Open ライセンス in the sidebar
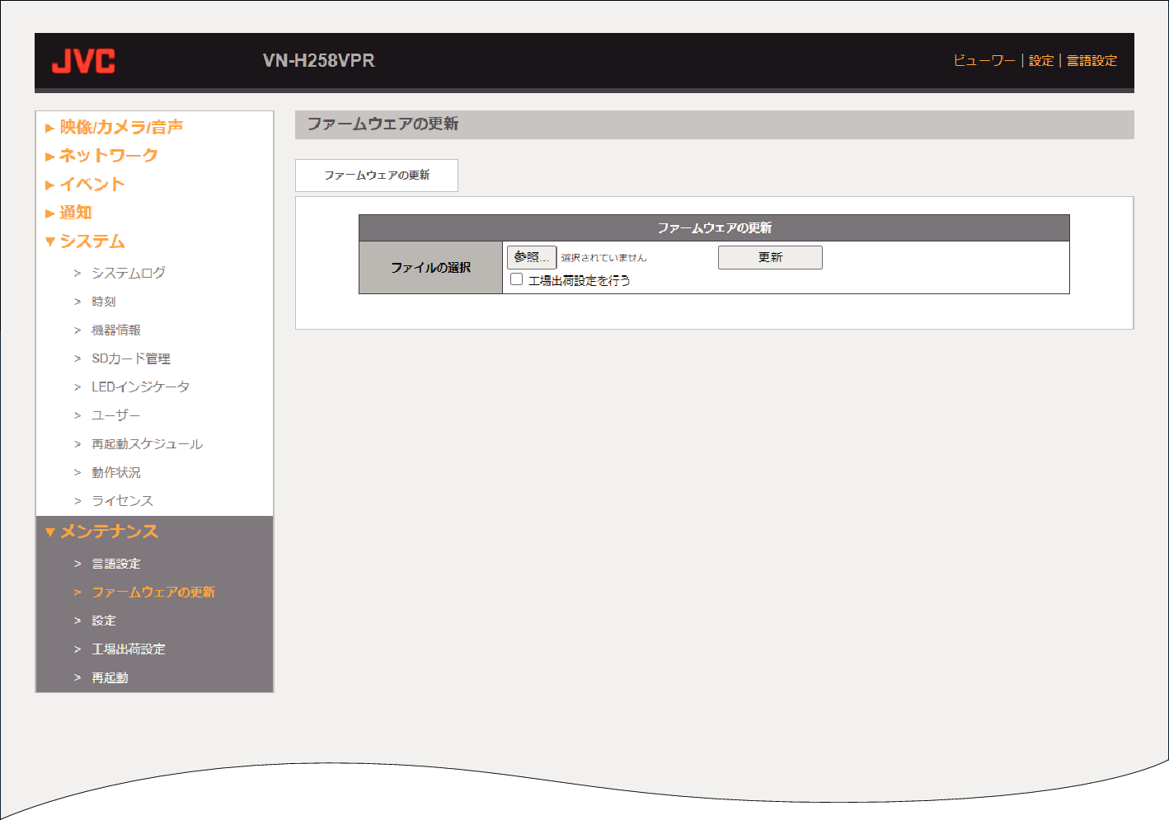The height and width of the screenshot is (820, 1169). (x=122, y=500)
